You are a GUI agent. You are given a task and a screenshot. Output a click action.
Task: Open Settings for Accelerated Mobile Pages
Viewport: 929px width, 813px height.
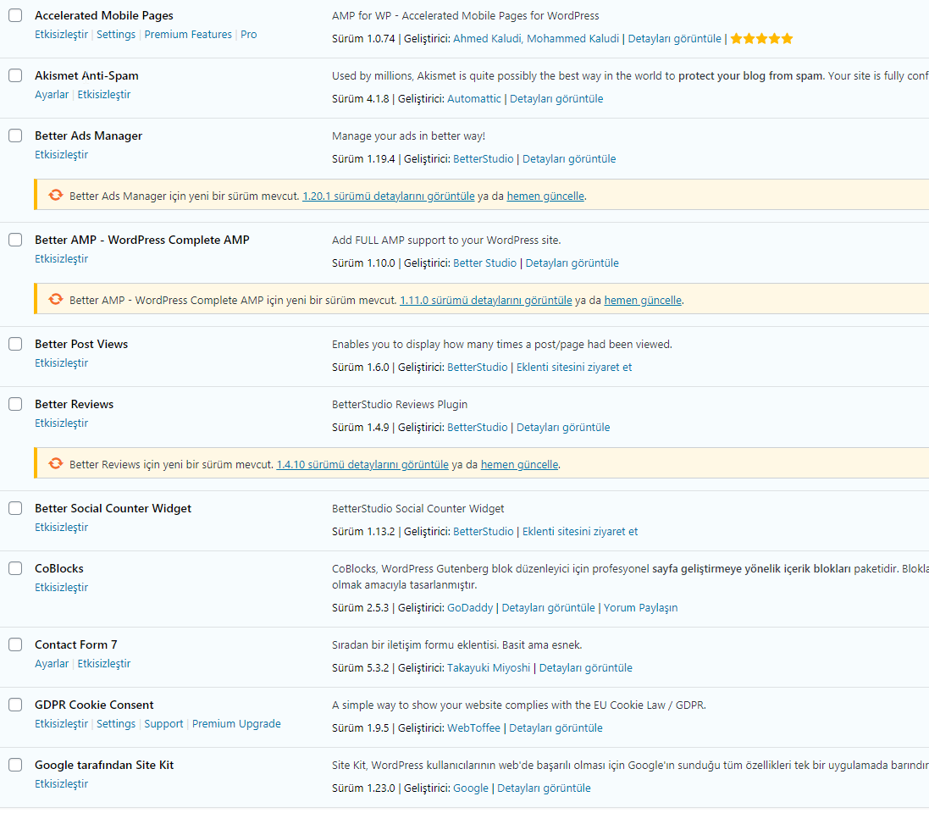click(x=115, y=35)
